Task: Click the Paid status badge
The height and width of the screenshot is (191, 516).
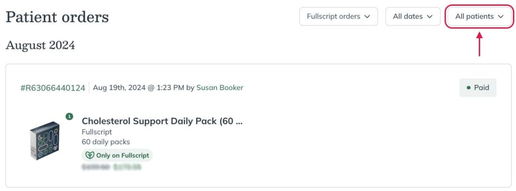Action: 478,88
